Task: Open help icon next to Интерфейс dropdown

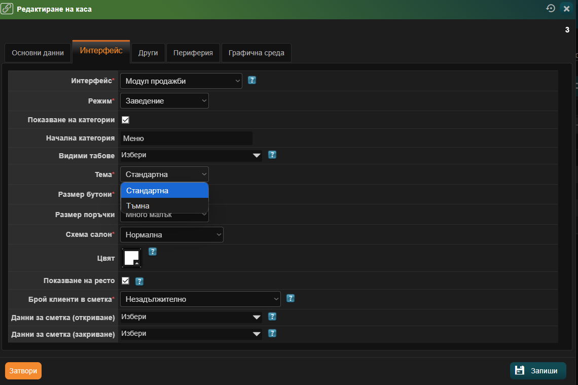Action: pyautogui.click(x=252, y=80)
